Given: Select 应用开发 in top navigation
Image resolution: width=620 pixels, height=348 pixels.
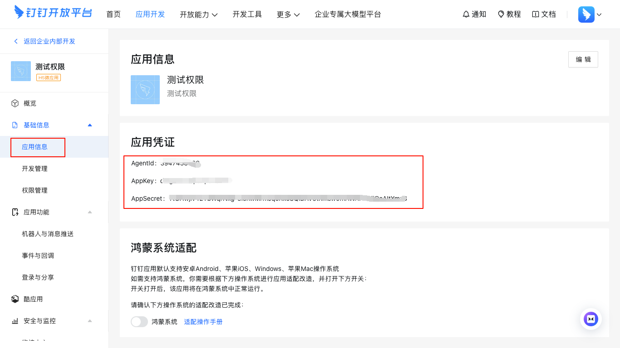Looking at the screenshot, I should pos(150,14).
